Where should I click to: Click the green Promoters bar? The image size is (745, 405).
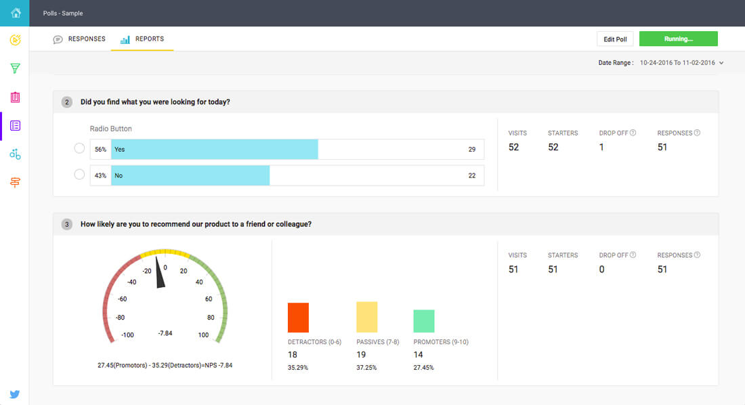coord(424,321)
